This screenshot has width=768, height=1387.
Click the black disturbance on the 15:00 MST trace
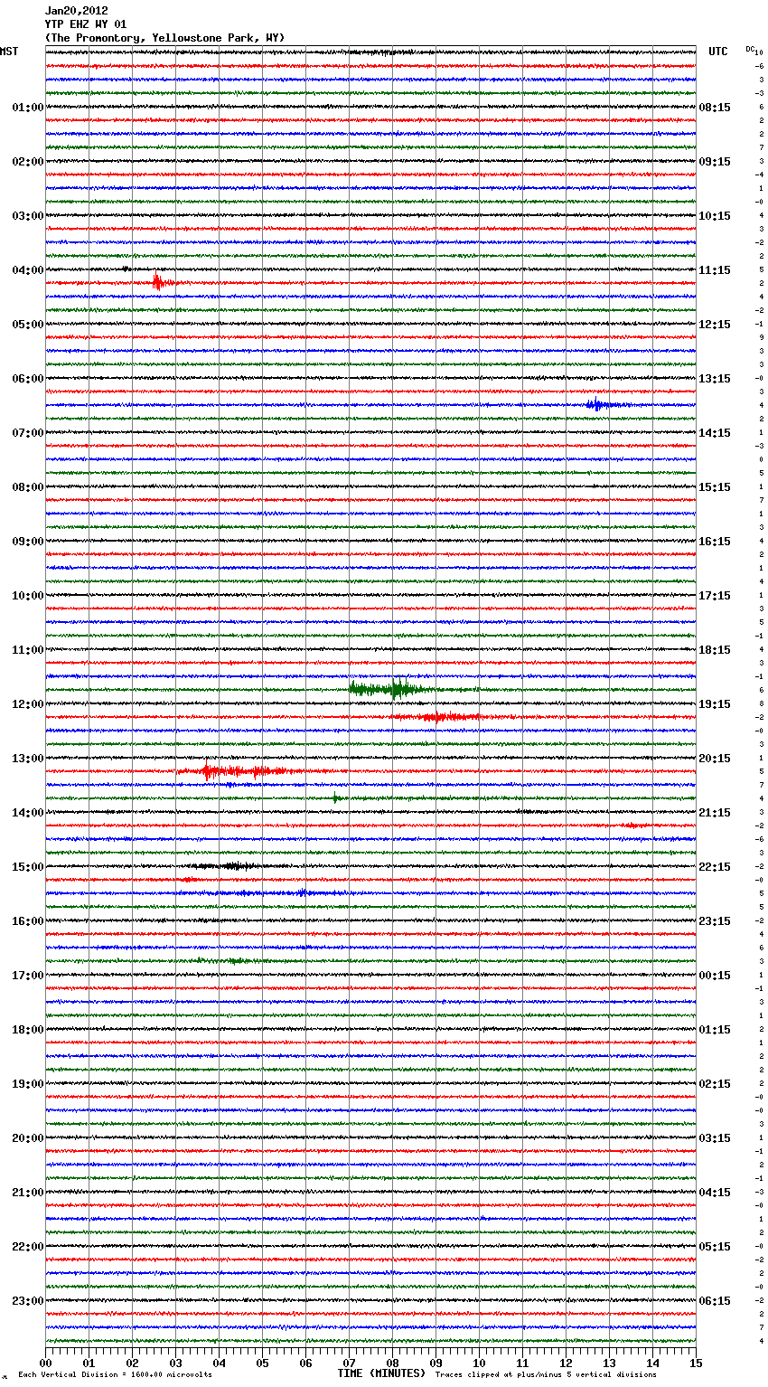(226, 866)
